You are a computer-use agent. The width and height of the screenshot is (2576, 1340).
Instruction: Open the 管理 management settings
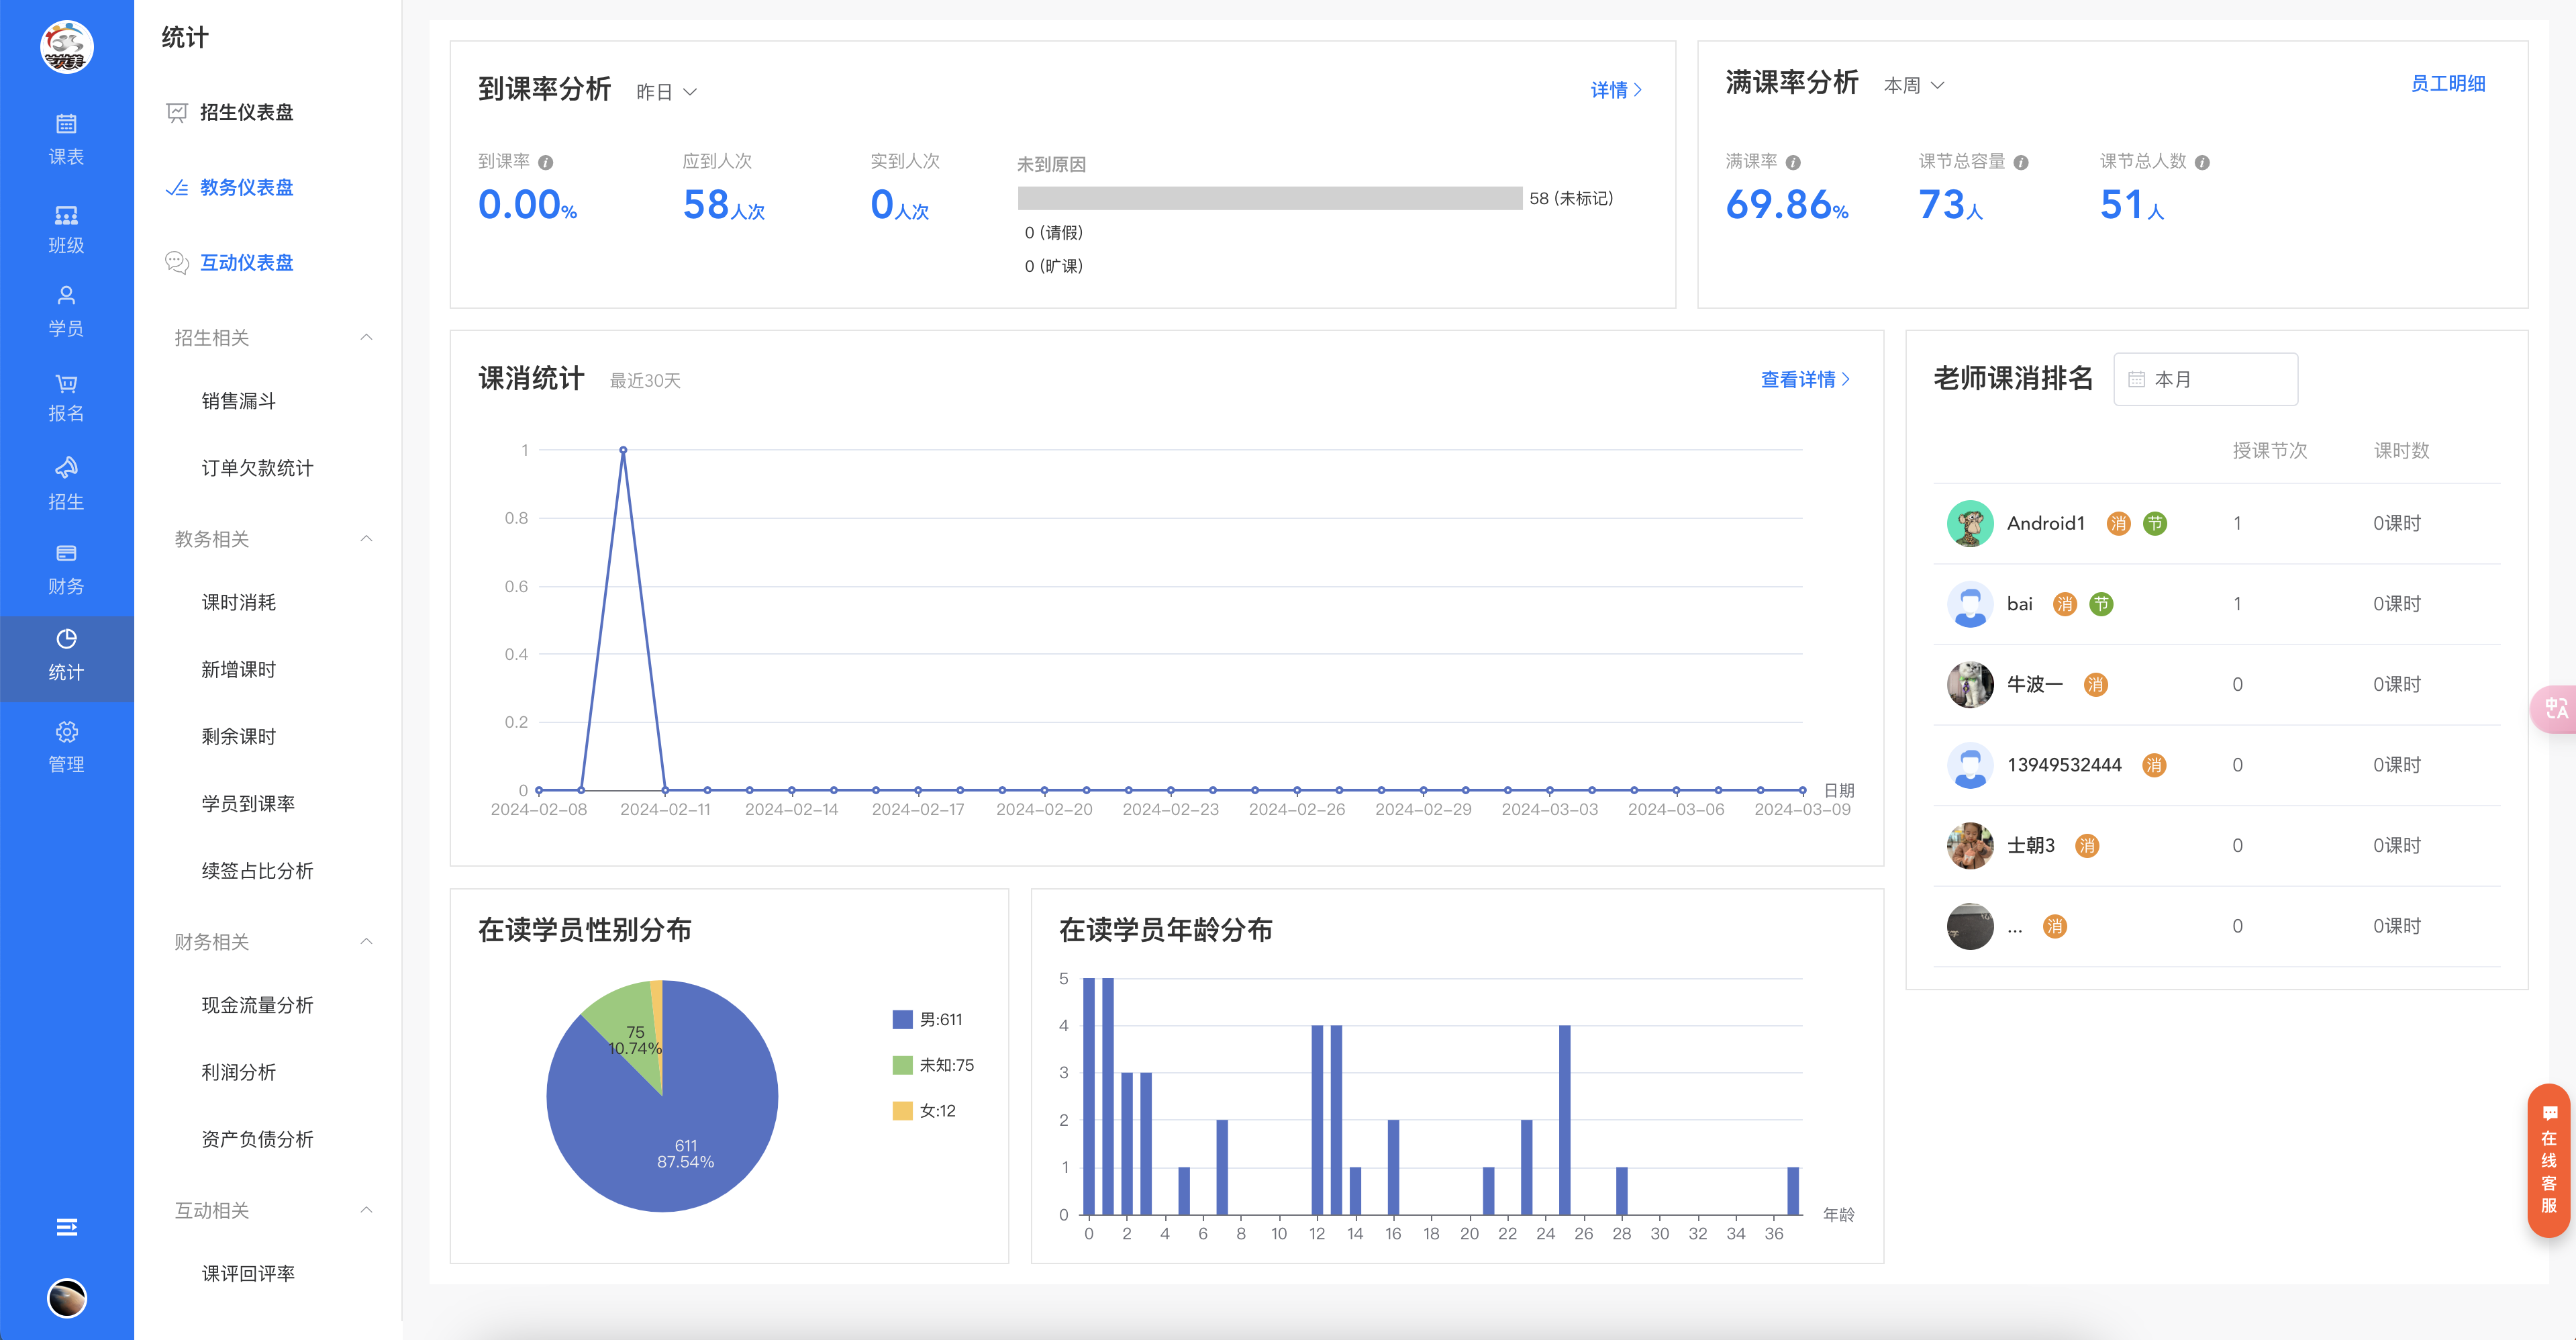click(66, 746)
